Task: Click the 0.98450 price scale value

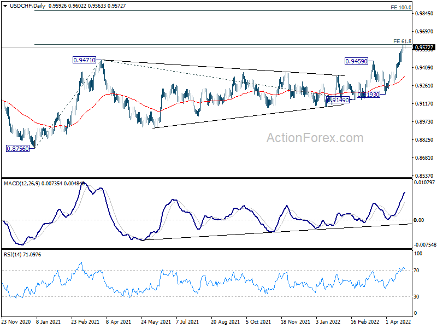Action: 424,13
